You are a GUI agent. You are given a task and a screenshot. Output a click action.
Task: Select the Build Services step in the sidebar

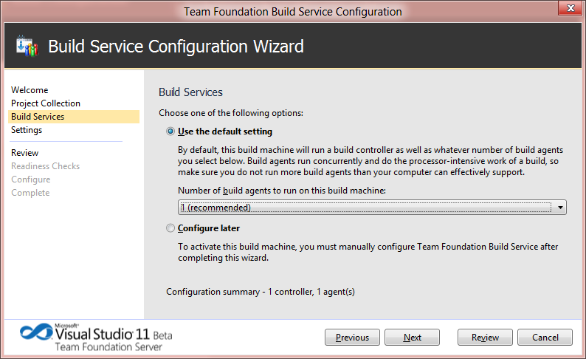pyautogui.click(x=38, y=117)
